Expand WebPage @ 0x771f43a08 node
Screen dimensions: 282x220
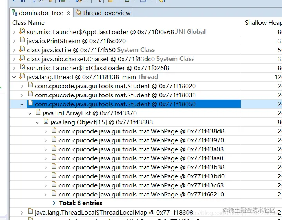(45, 149)
